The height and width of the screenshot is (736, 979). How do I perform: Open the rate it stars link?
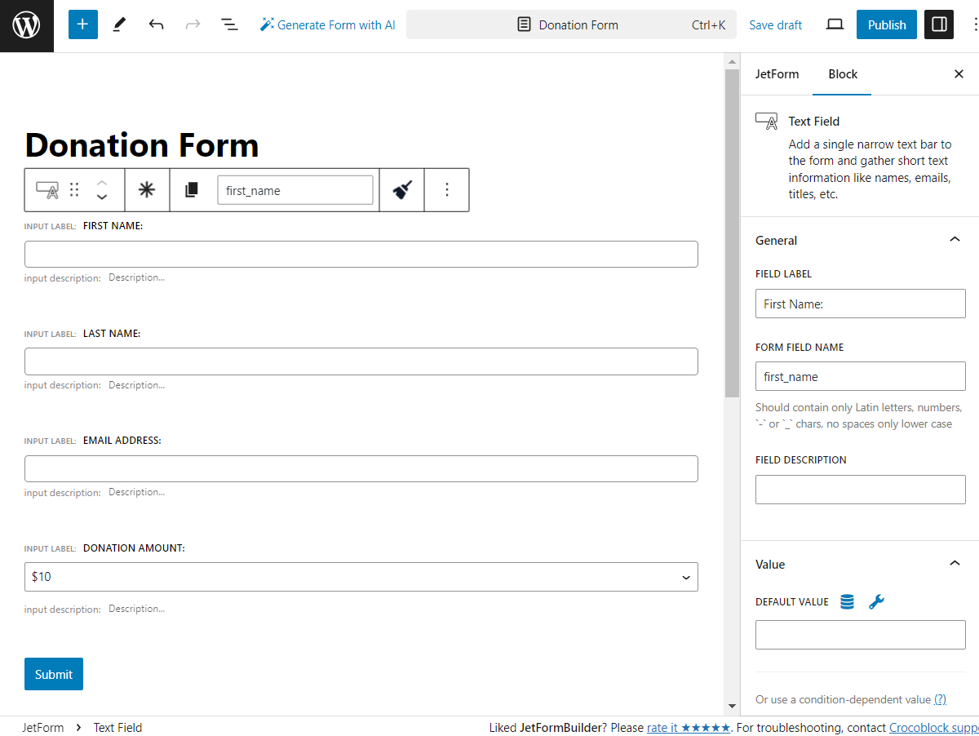click(689, 727)
